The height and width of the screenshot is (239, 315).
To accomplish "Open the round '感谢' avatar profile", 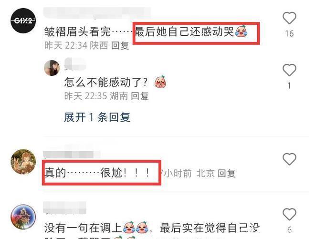I will tap(23, 217).
